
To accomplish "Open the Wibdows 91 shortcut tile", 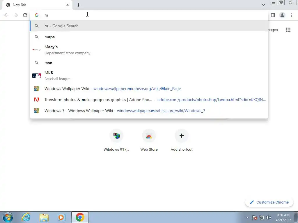I will tap(116, 141).
